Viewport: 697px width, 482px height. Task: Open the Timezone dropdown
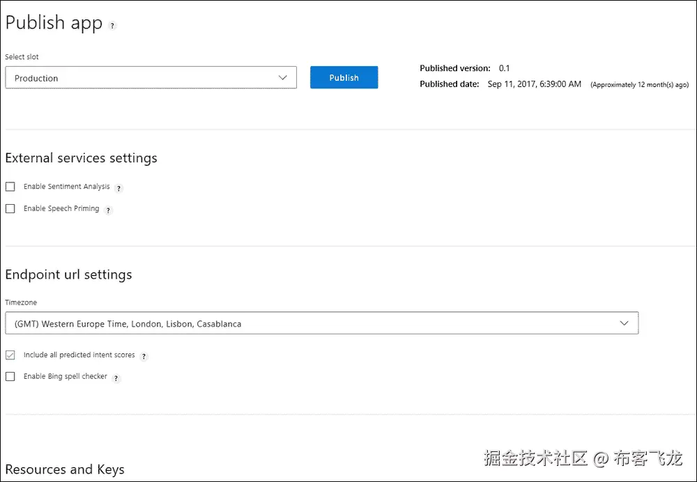pyautogui.click(x=321, y=323)
